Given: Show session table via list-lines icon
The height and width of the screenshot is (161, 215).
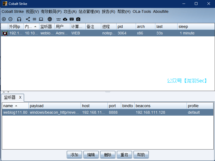Looking at the screenshot, I should [34, 19].
